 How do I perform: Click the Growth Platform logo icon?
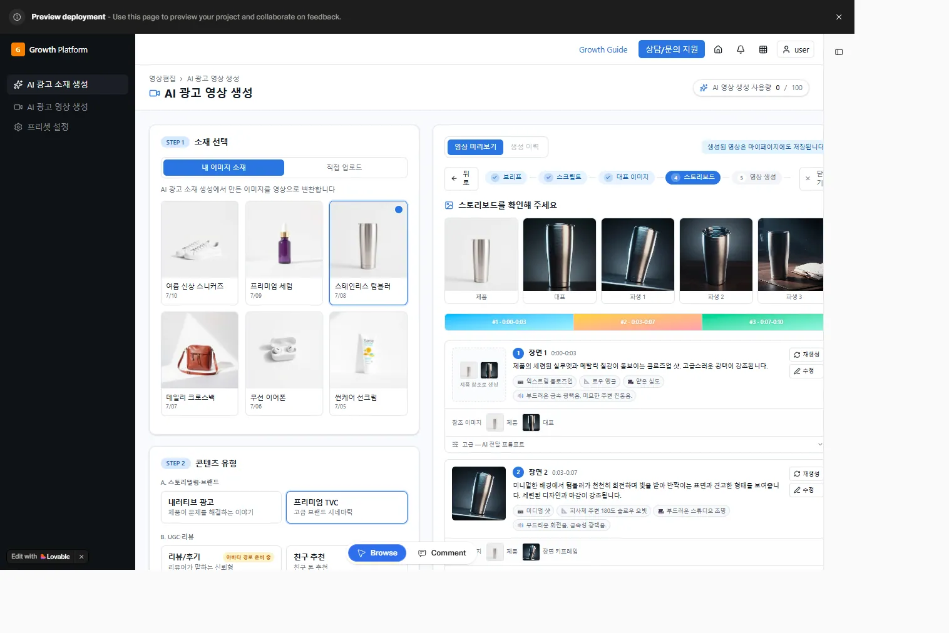18,49
